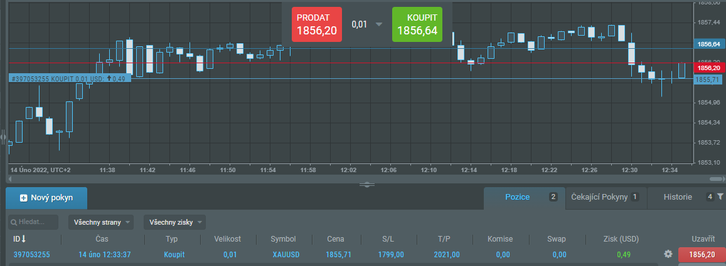Click the horizontal panel splitter handle
The image size is (726, 266).
pos(367,184)
